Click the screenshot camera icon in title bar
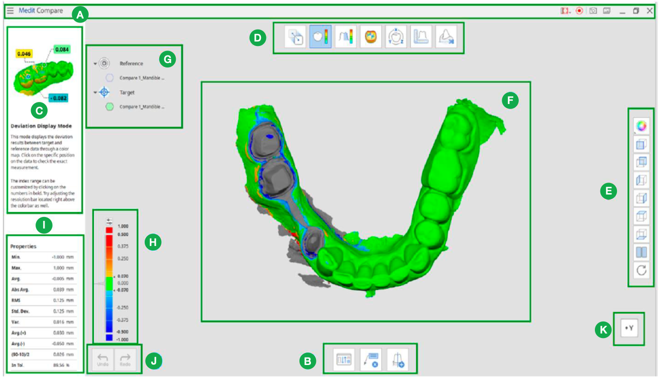Viewport: 659px width, 378px height. 593,10
